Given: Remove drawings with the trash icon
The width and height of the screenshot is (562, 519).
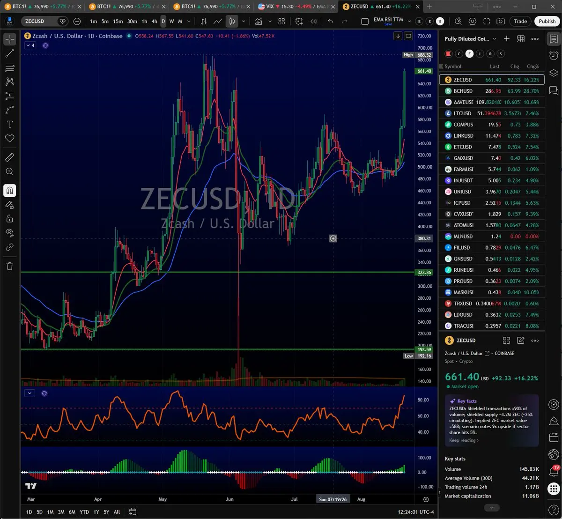Looking at the screenshot, I should point(9,266).
